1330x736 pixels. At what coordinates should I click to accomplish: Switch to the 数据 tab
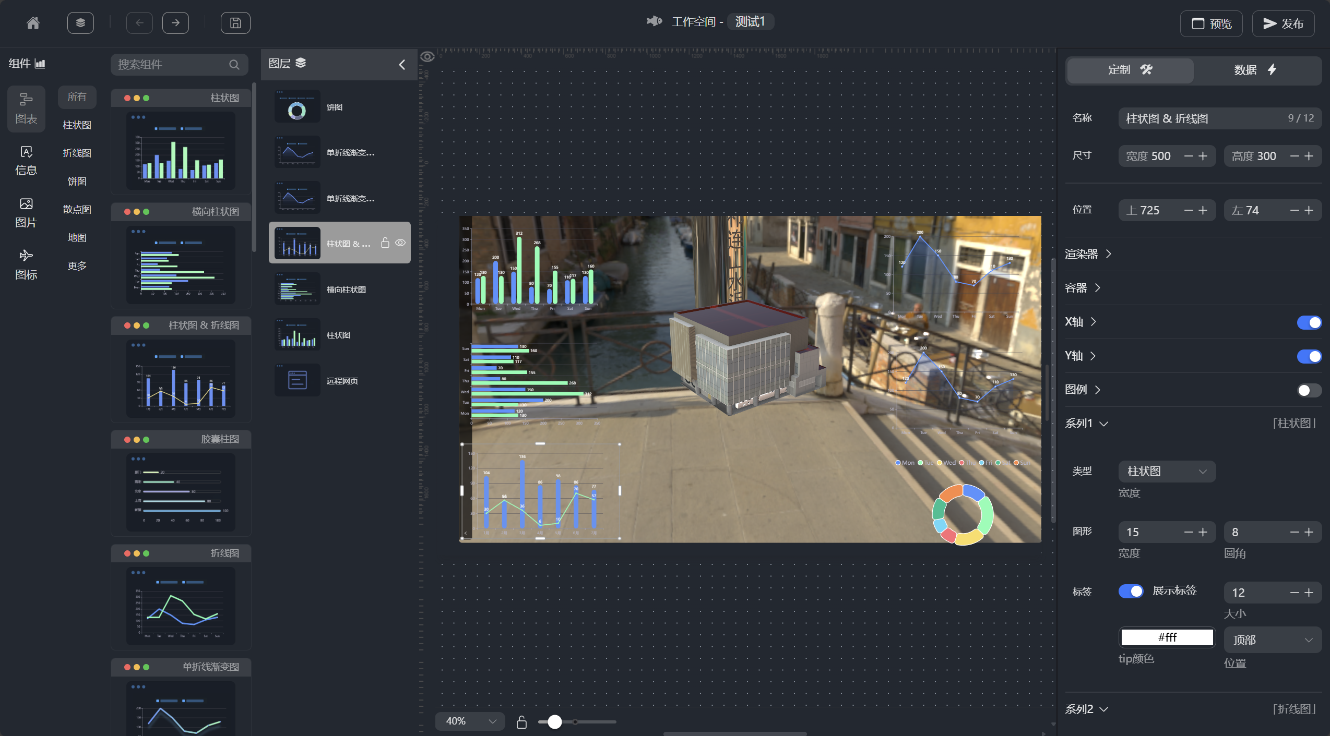coord(1256,70)
